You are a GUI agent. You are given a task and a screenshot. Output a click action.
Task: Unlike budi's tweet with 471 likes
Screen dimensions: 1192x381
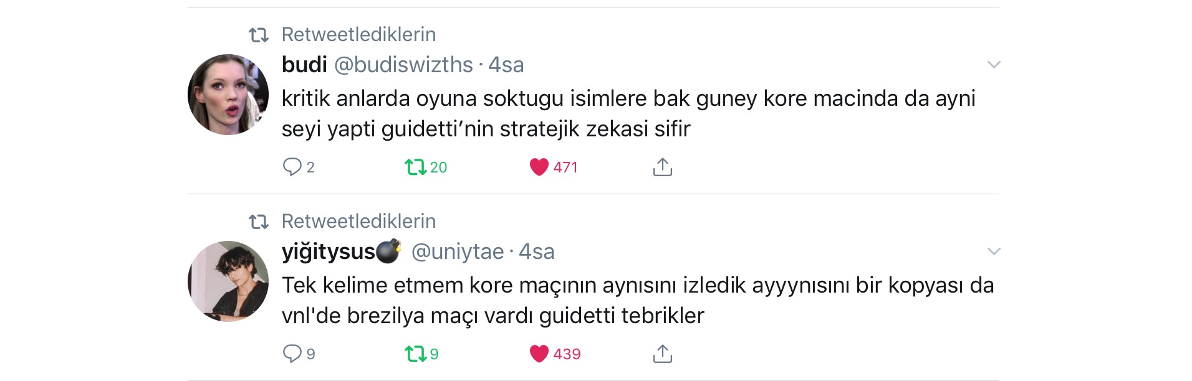[539, 167]
